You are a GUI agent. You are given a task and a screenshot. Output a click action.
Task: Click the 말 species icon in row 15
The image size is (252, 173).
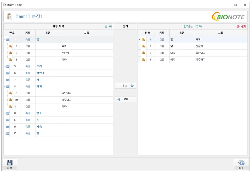[x=8, y=133]
